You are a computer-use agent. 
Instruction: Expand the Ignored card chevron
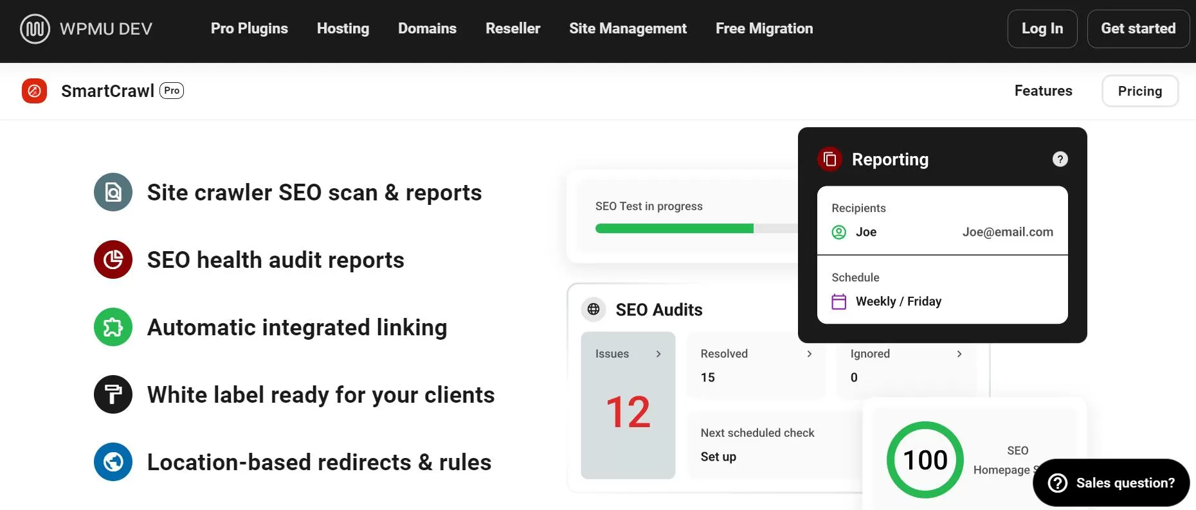(959, 354)
